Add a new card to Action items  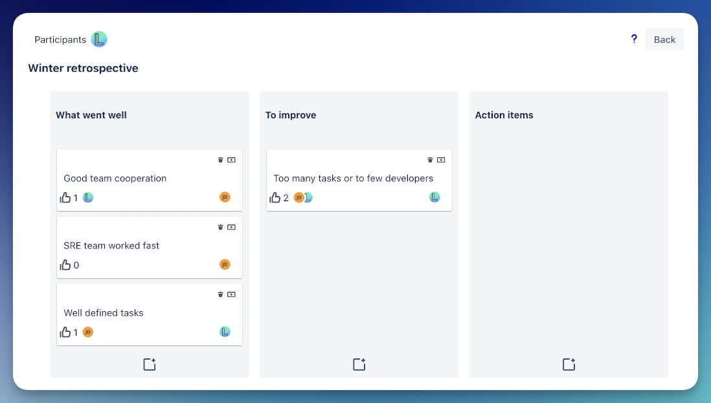pos(569,364)
